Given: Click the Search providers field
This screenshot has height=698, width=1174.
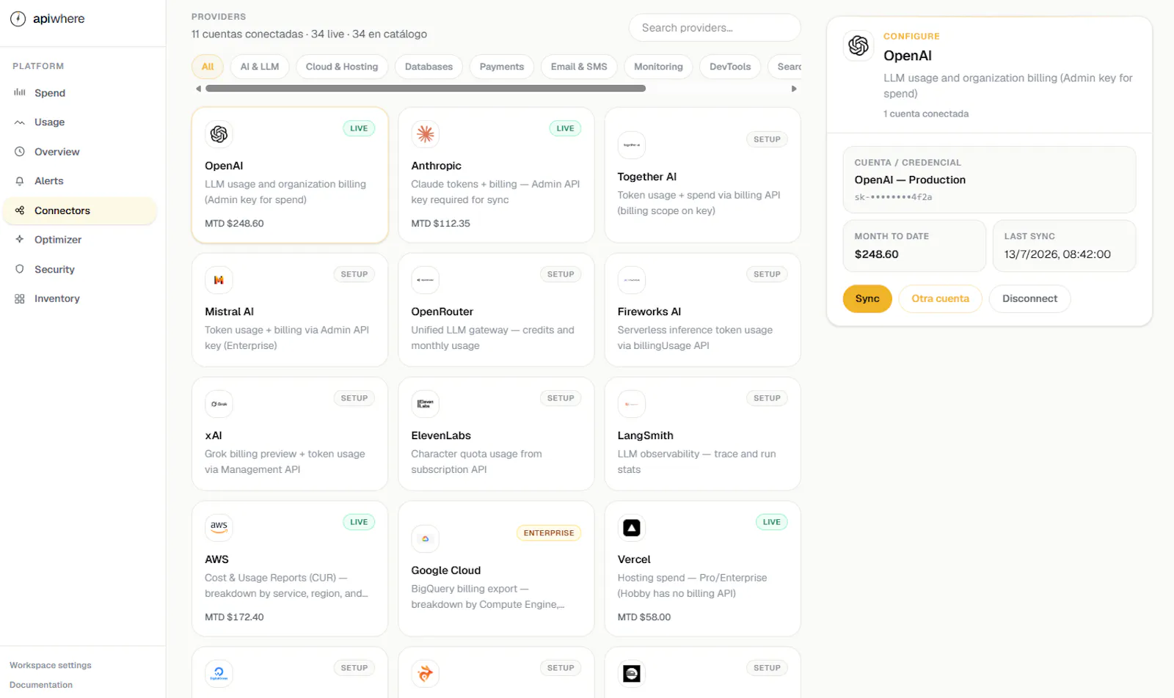Looking at the screenshot, I should [715, 28].
